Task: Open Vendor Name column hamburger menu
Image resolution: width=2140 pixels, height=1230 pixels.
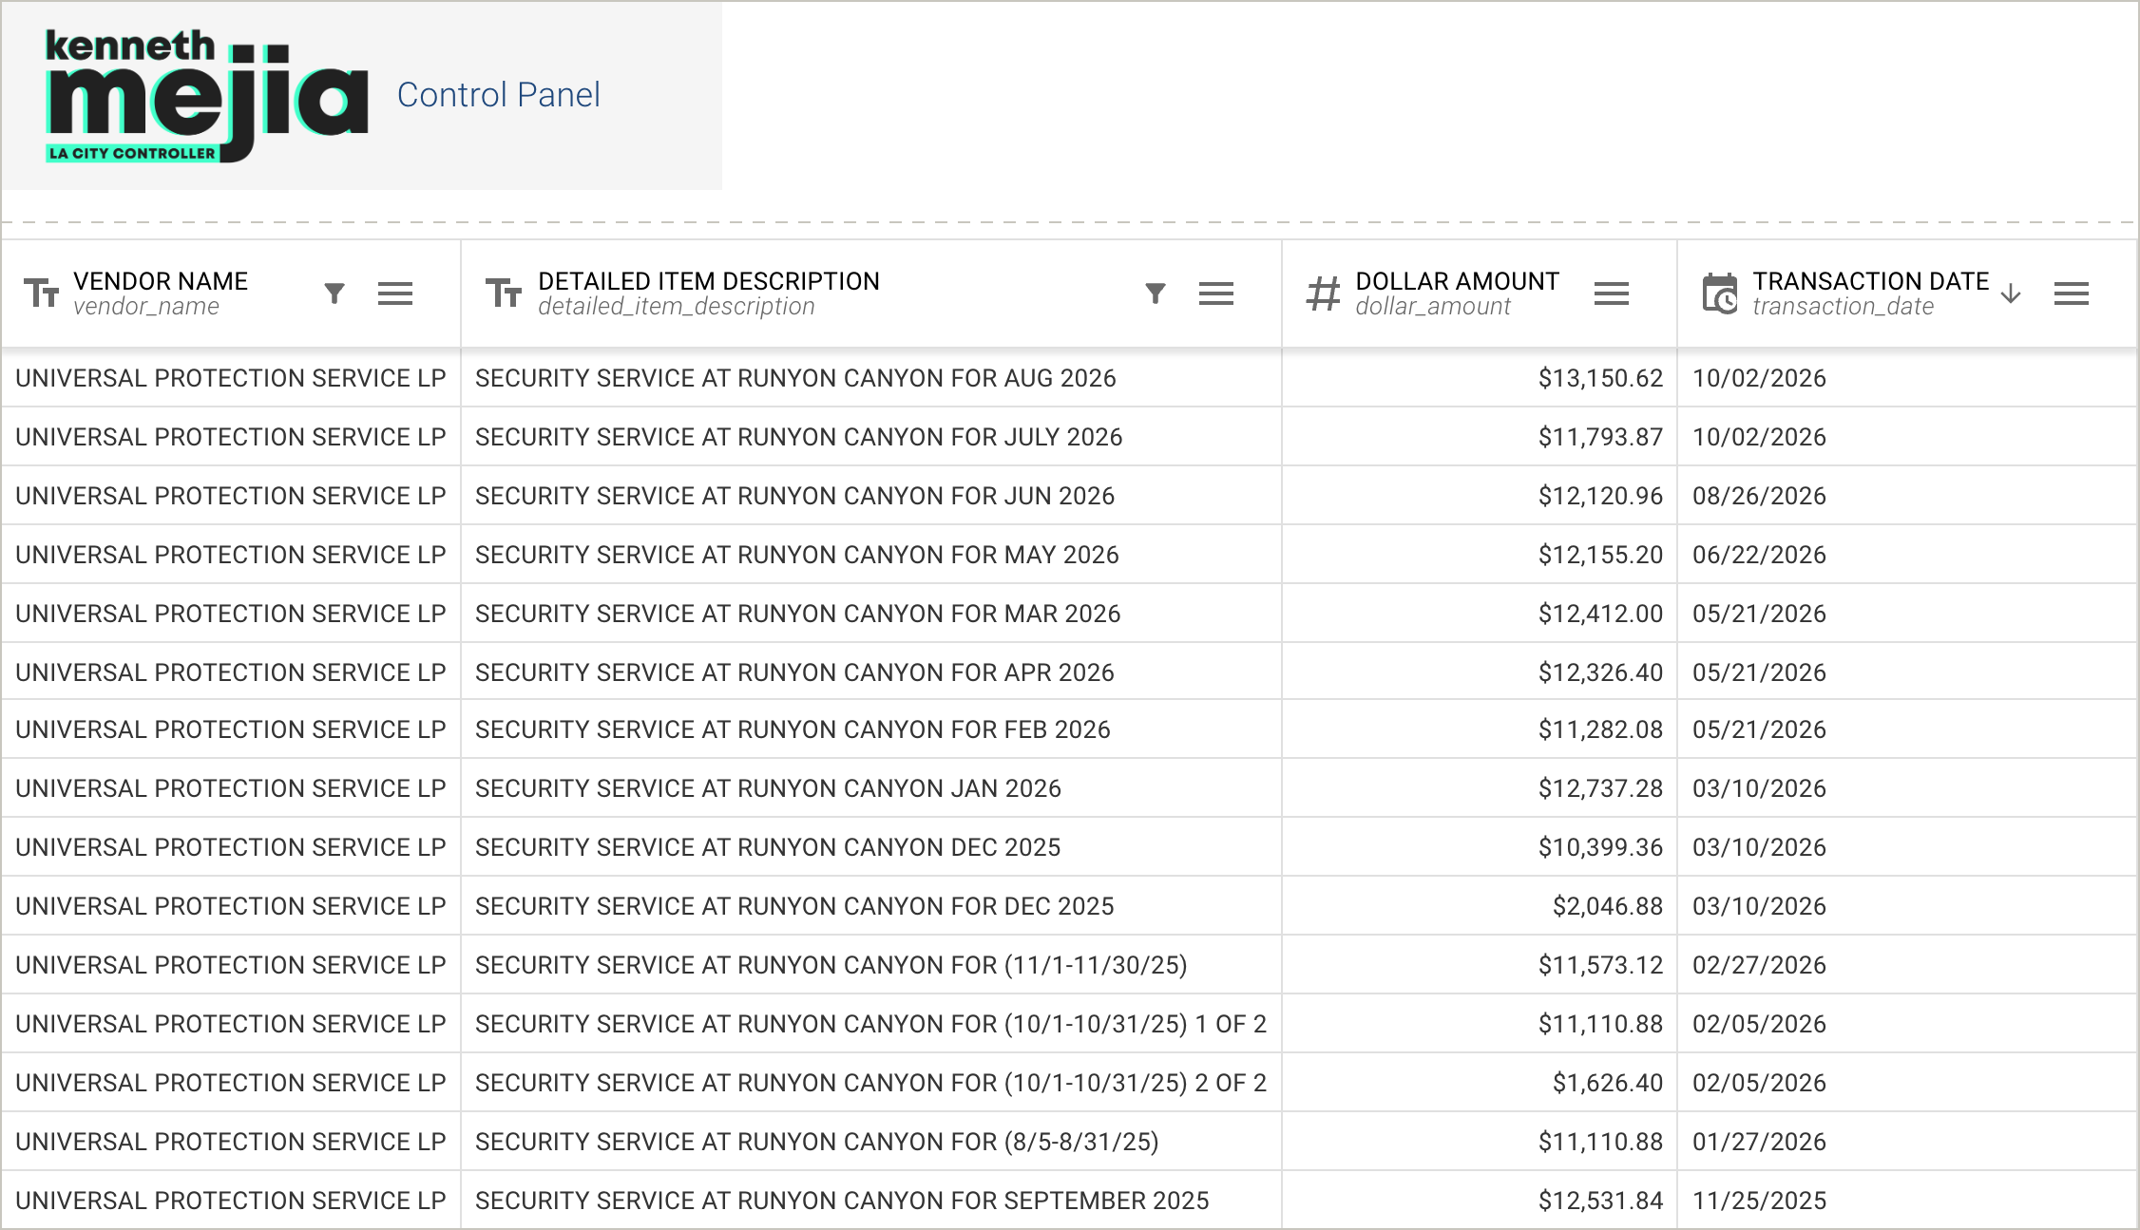Action: coord(395,293)
